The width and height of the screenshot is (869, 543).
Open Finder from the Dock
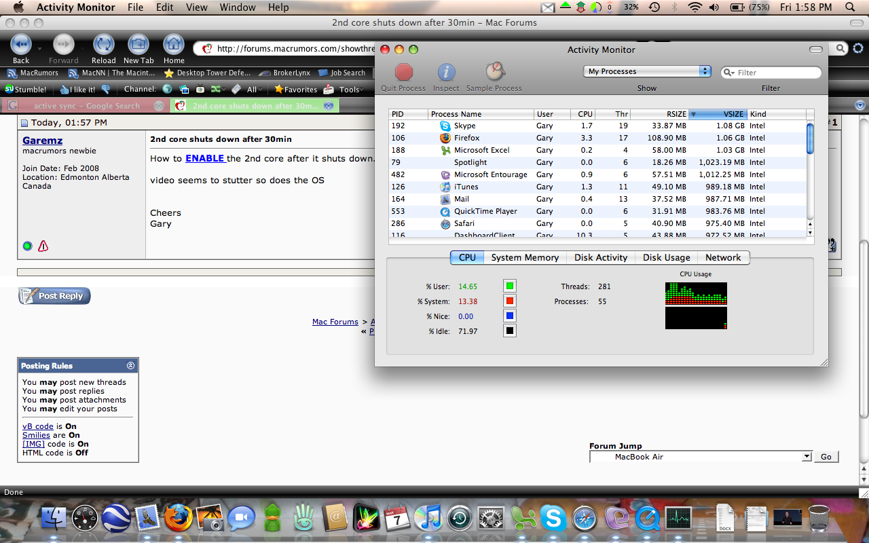click(54, 519)
